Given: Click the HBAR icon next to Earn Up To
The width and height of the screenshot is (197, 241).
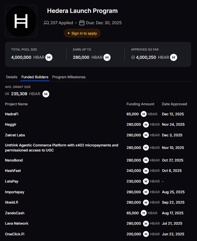Looking at the screenshot, I should tap(107, 58).
